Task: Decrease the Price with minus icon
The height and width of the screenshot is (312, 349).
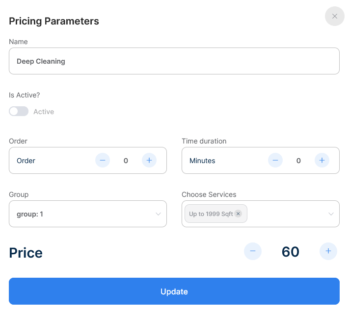Action: pos(253,251)
